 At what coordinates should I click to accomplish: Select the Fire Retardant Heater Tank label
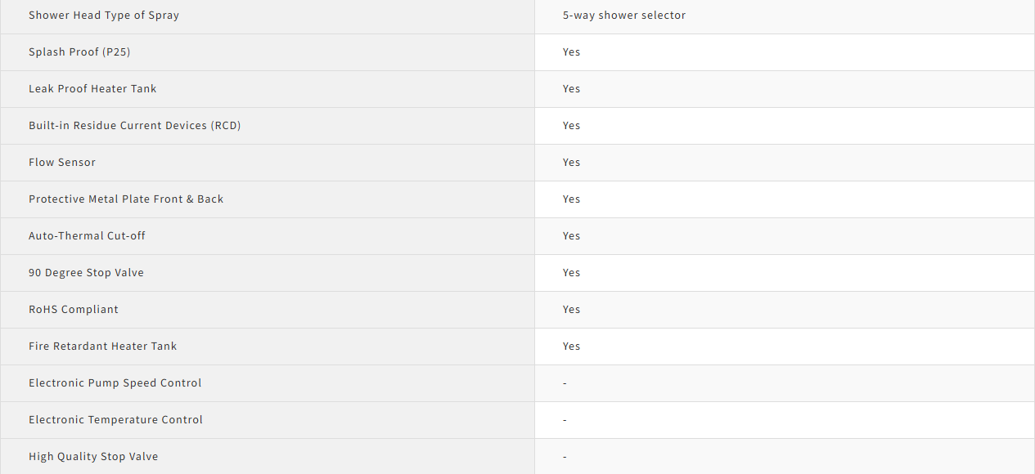point(102,347)
